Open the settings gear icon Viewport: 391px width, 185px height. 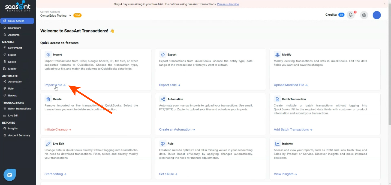pos(364,15)
